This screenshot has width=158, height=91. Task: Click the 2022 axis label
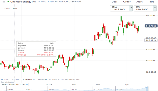click(49, 85)
